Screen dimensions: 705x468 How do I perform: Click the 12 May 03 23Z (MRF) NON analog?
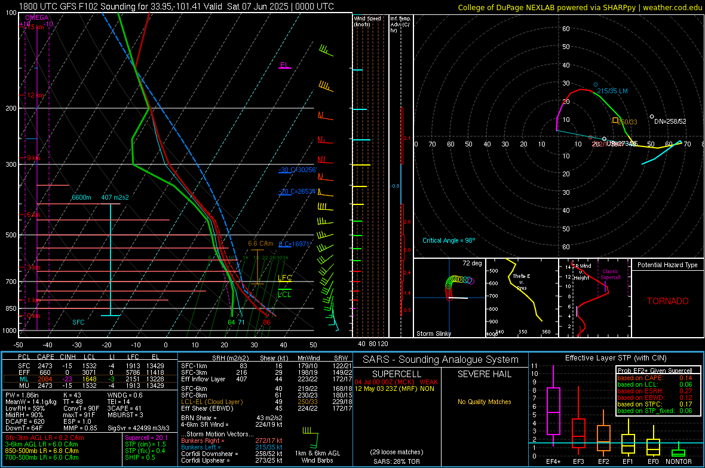pyautogui.click(x=394, y=389)
